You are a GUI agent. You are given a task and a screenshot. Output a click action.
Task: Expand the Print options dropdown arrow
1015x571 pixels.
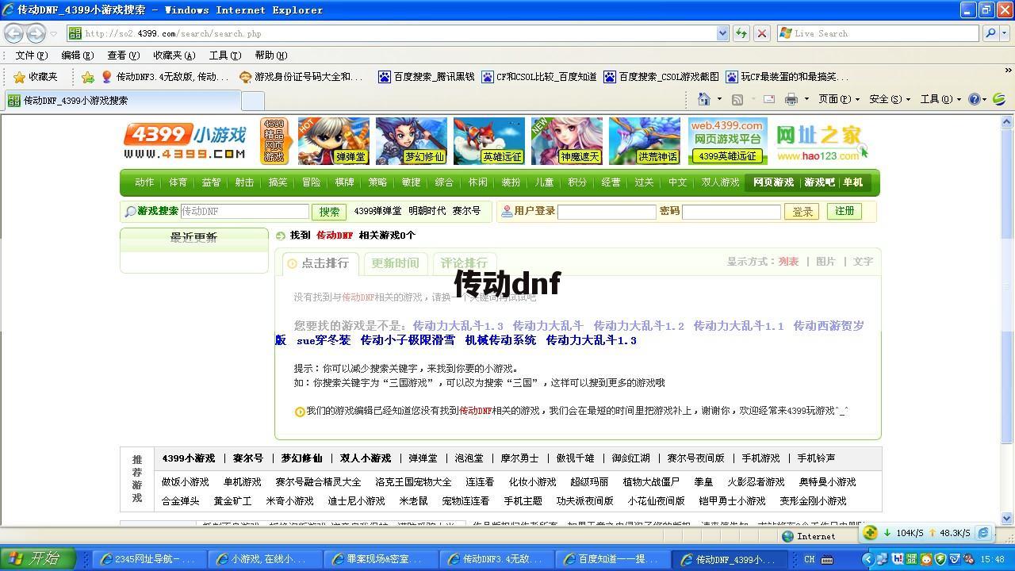tap(806, 99)
